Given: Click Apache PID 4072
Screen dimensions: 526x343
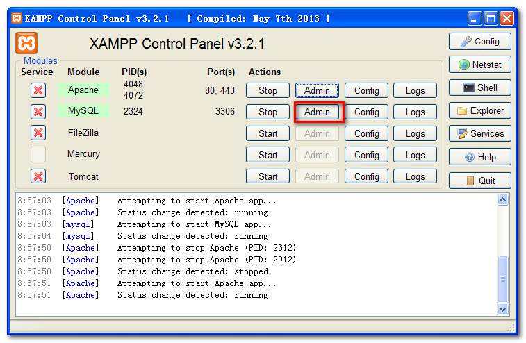Looking at the screenshot, I should pyautogui.click(x=133, y=96).
